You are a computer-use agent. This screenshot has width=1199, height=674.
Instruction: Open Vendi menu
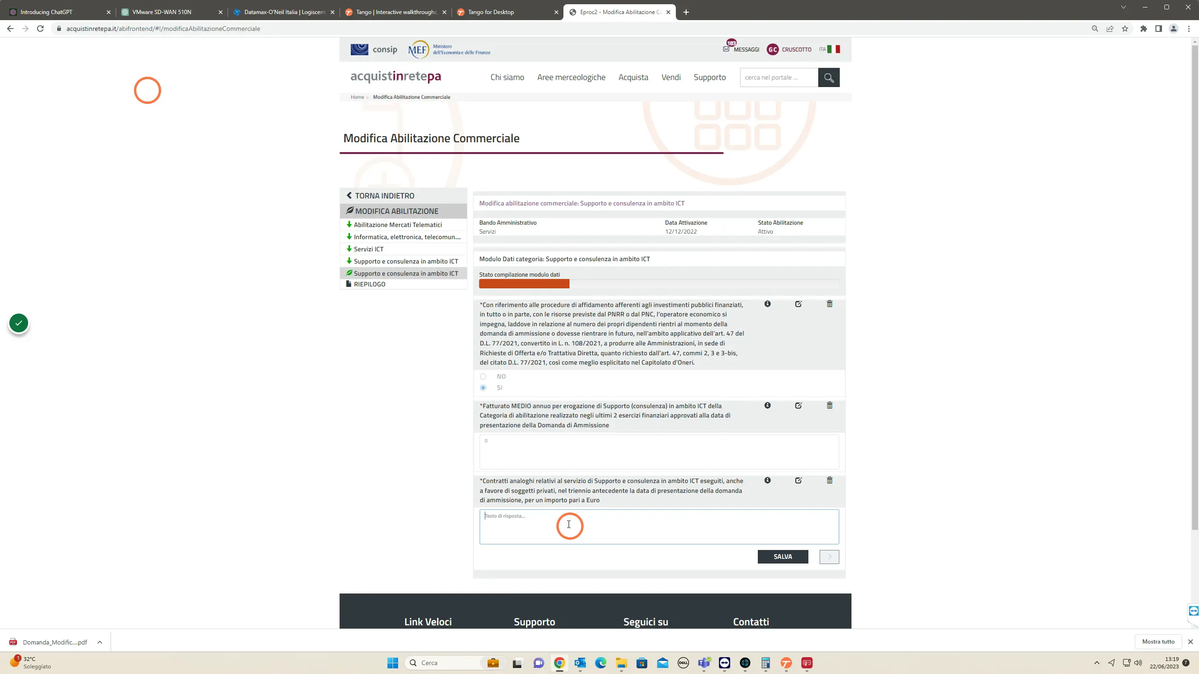pos(671,77)
